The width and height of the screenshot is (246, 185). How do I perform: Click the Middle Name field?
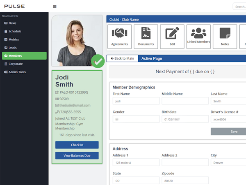pos(185,101)
